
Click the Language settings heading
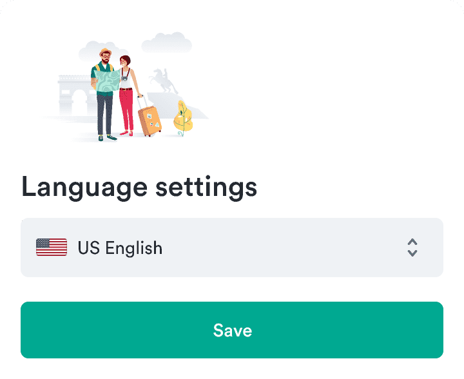pos(139,187)
